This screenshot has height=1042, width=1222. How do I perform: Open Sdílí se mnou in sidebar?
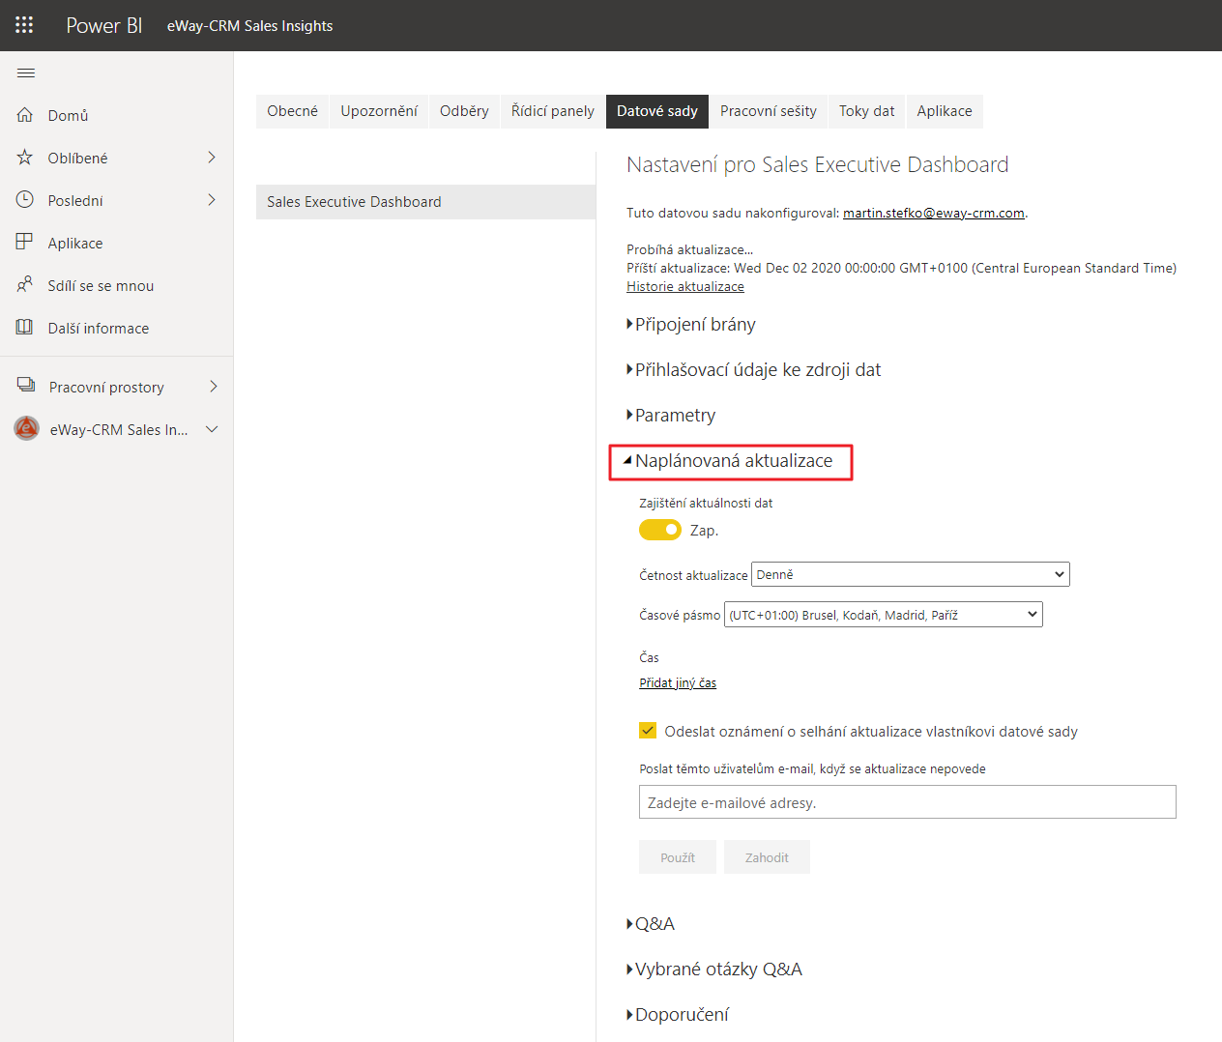click(116, 285)
